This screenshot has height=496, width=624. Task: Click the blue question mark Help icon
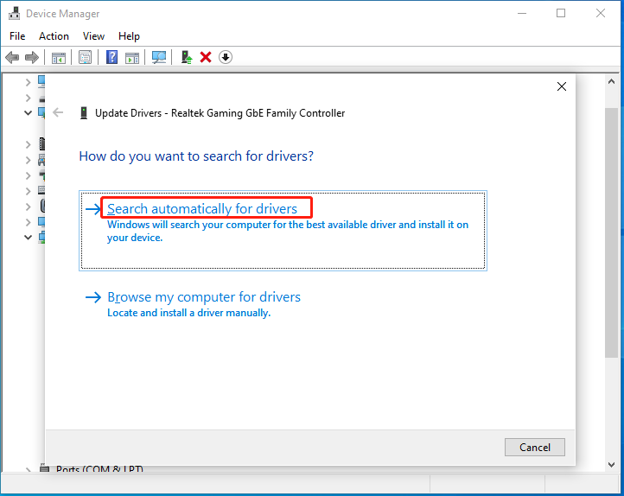pos(111,57)
